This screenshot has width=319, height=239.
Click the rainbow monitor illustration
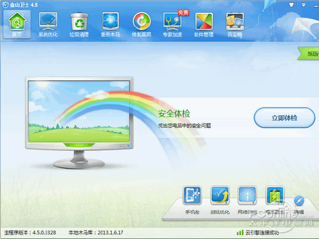(x=79, y=123)
